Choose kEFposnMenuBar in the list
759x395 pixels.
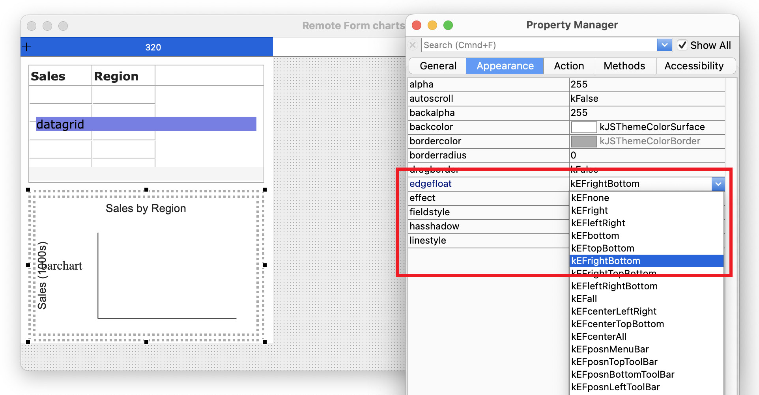click(610, 349)
